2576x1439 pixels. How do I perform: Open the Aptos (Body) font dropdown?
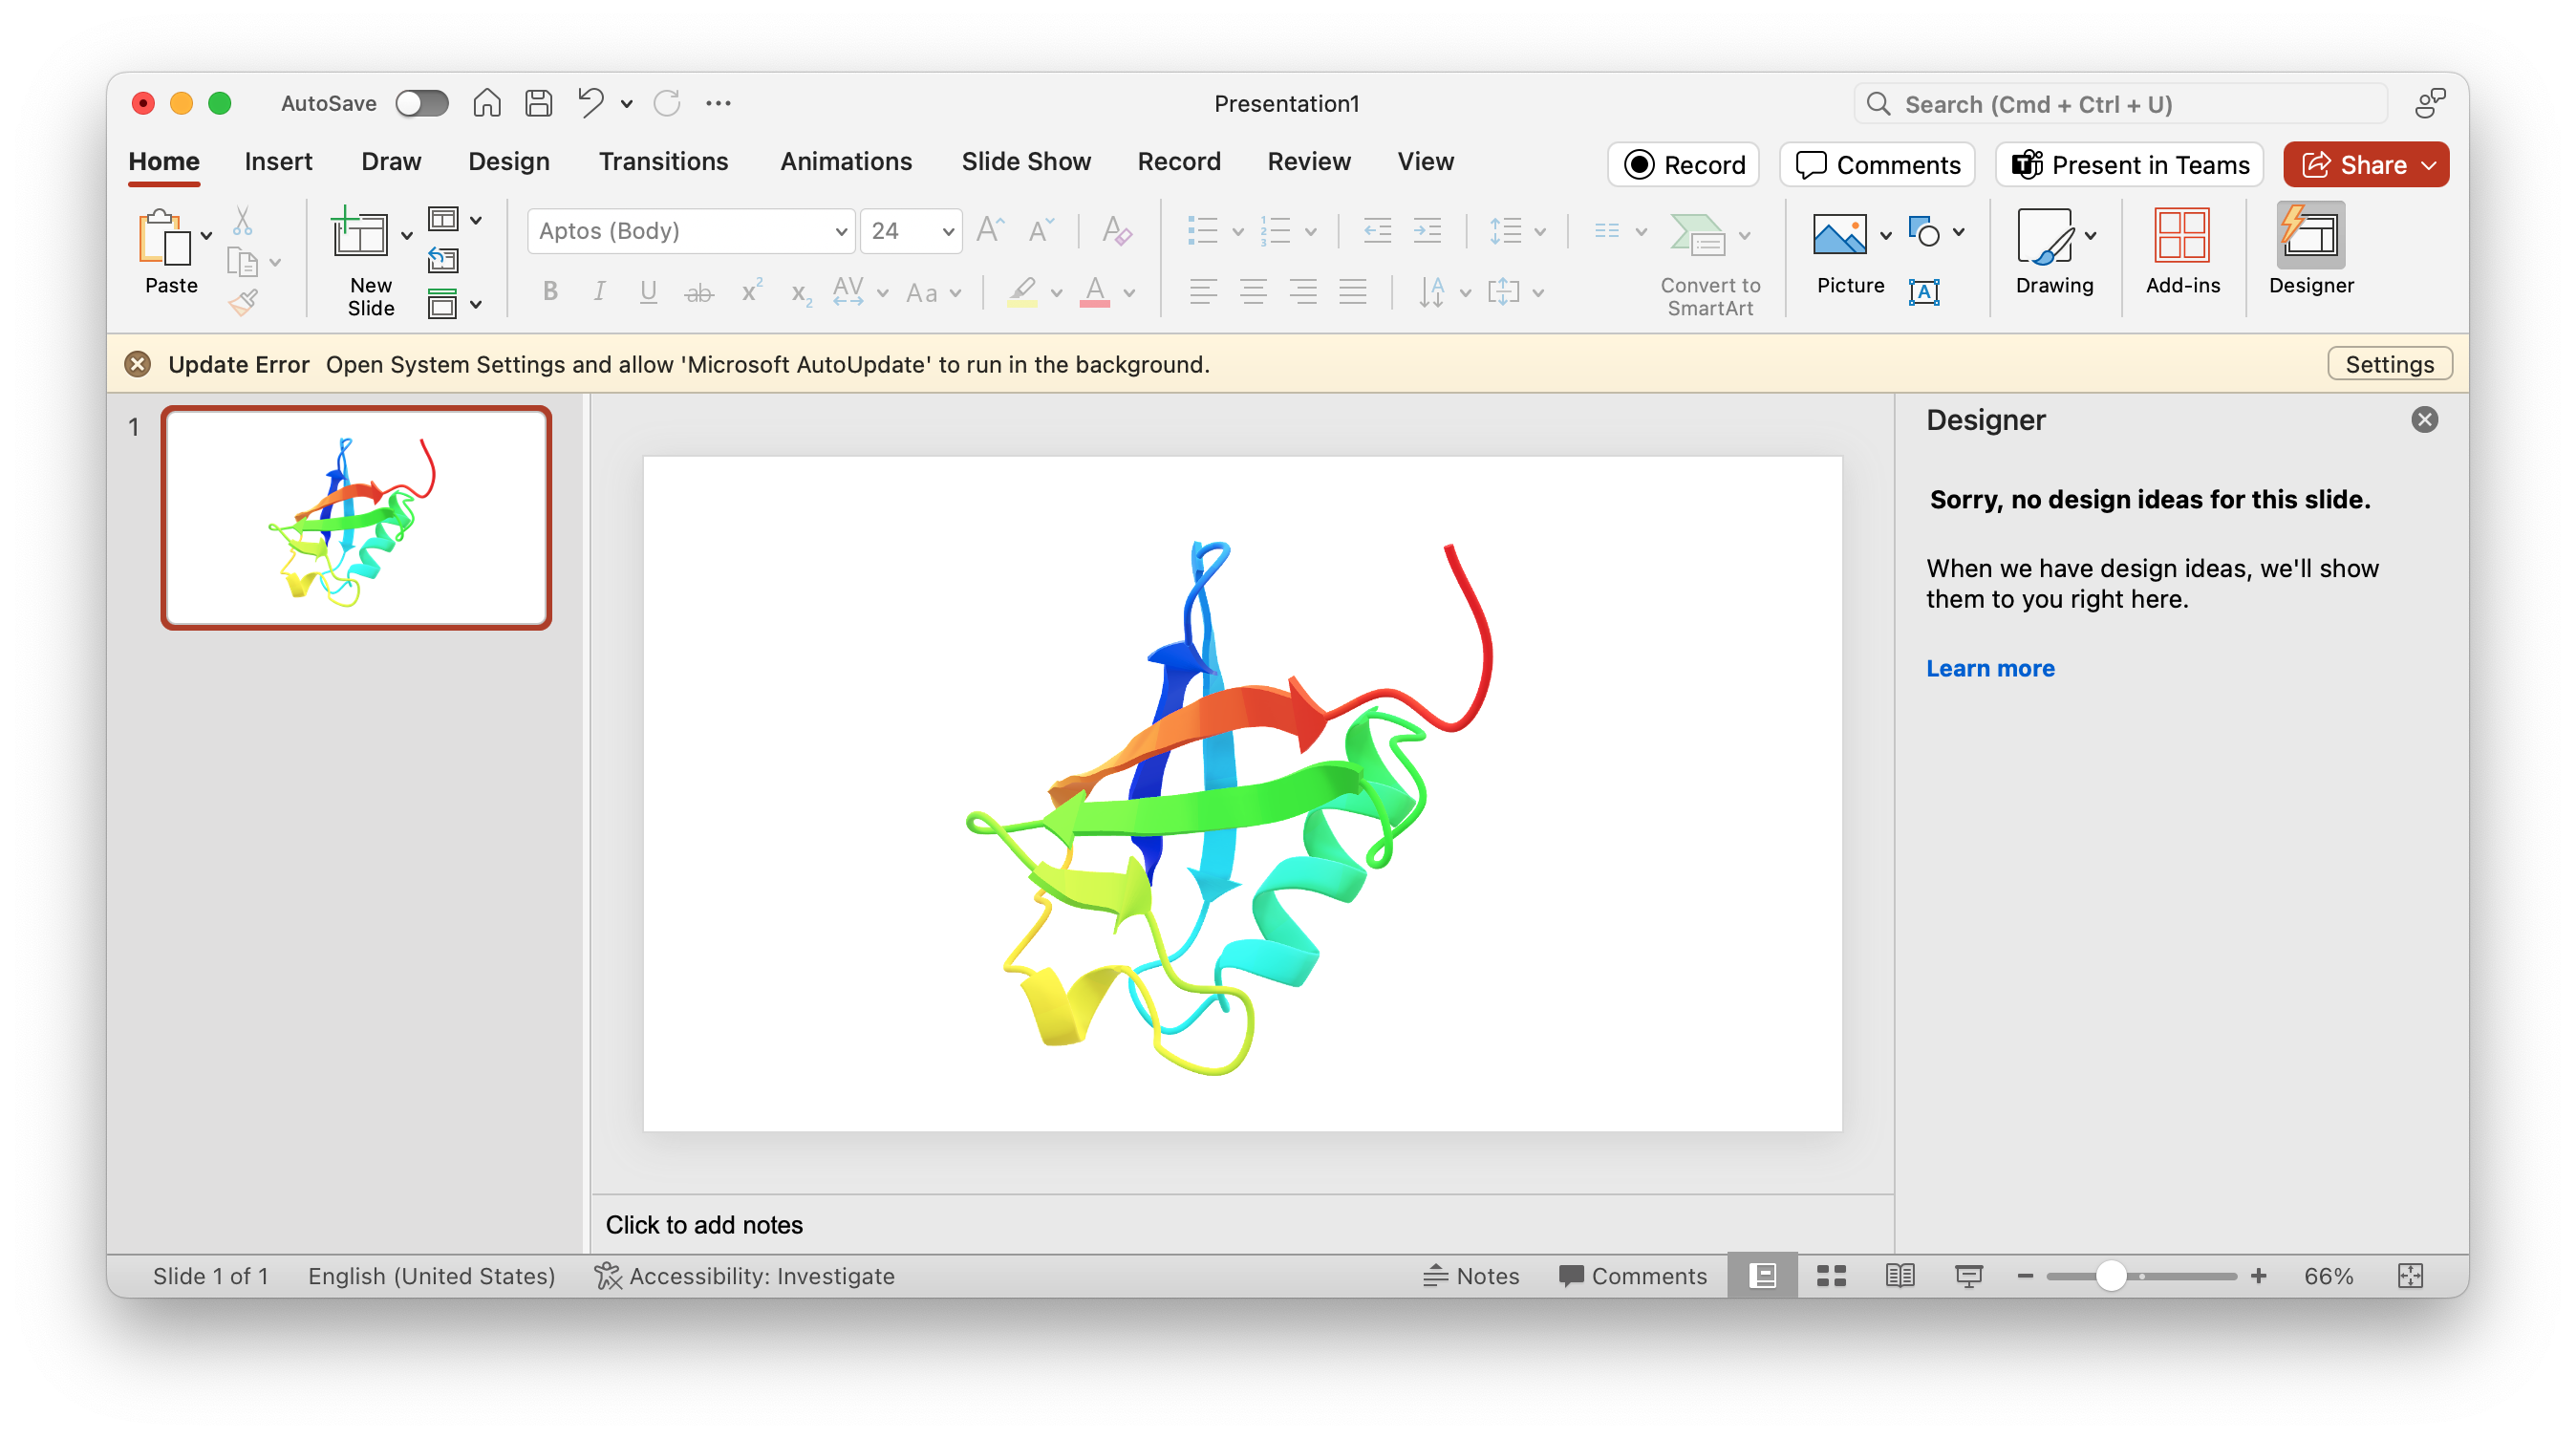(x=841, y=232)
